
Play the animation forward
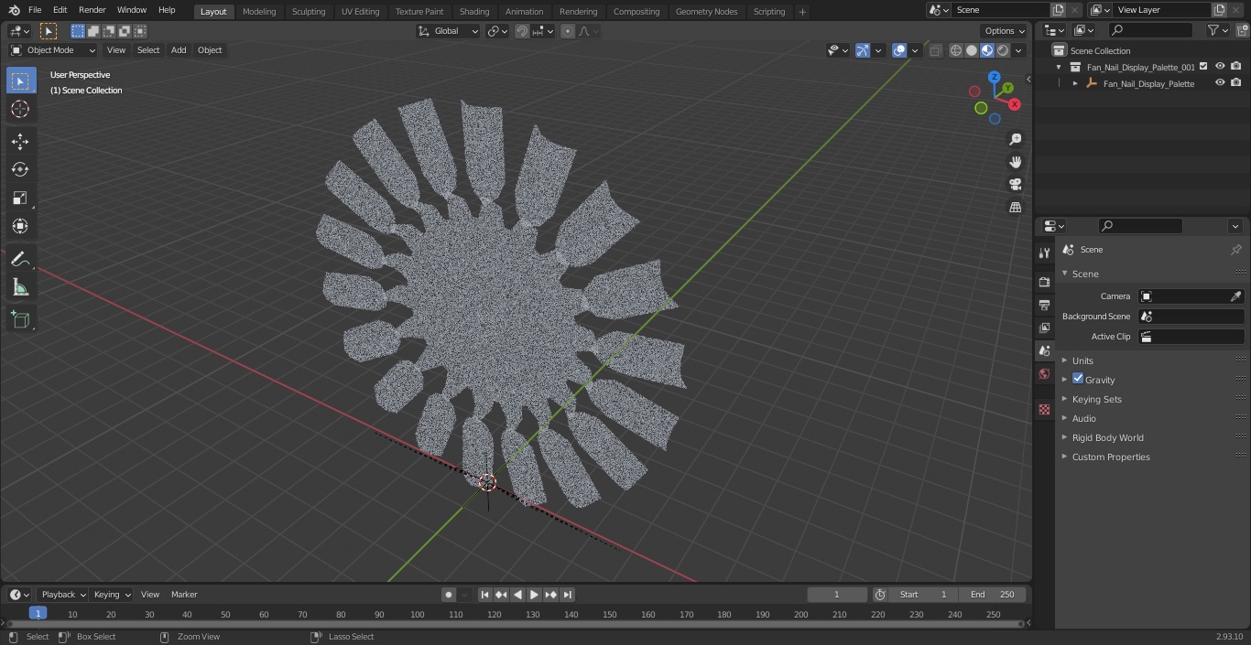tap(534, 595)
